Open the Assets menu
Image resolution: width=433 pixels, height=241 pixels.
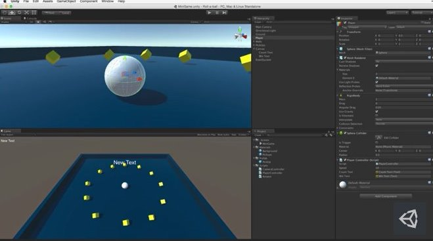coord(47,1)
